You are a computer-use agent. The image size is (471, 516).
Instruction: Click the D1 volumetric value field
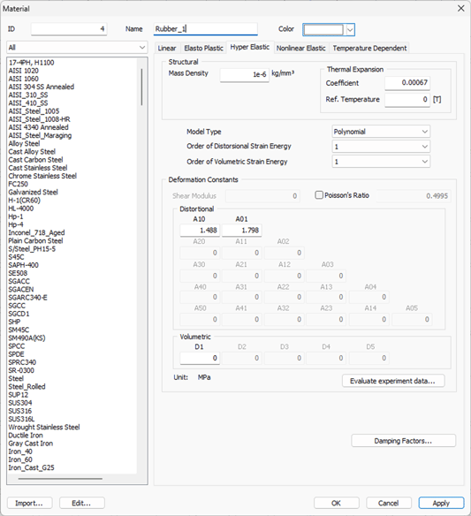(200, 358)
